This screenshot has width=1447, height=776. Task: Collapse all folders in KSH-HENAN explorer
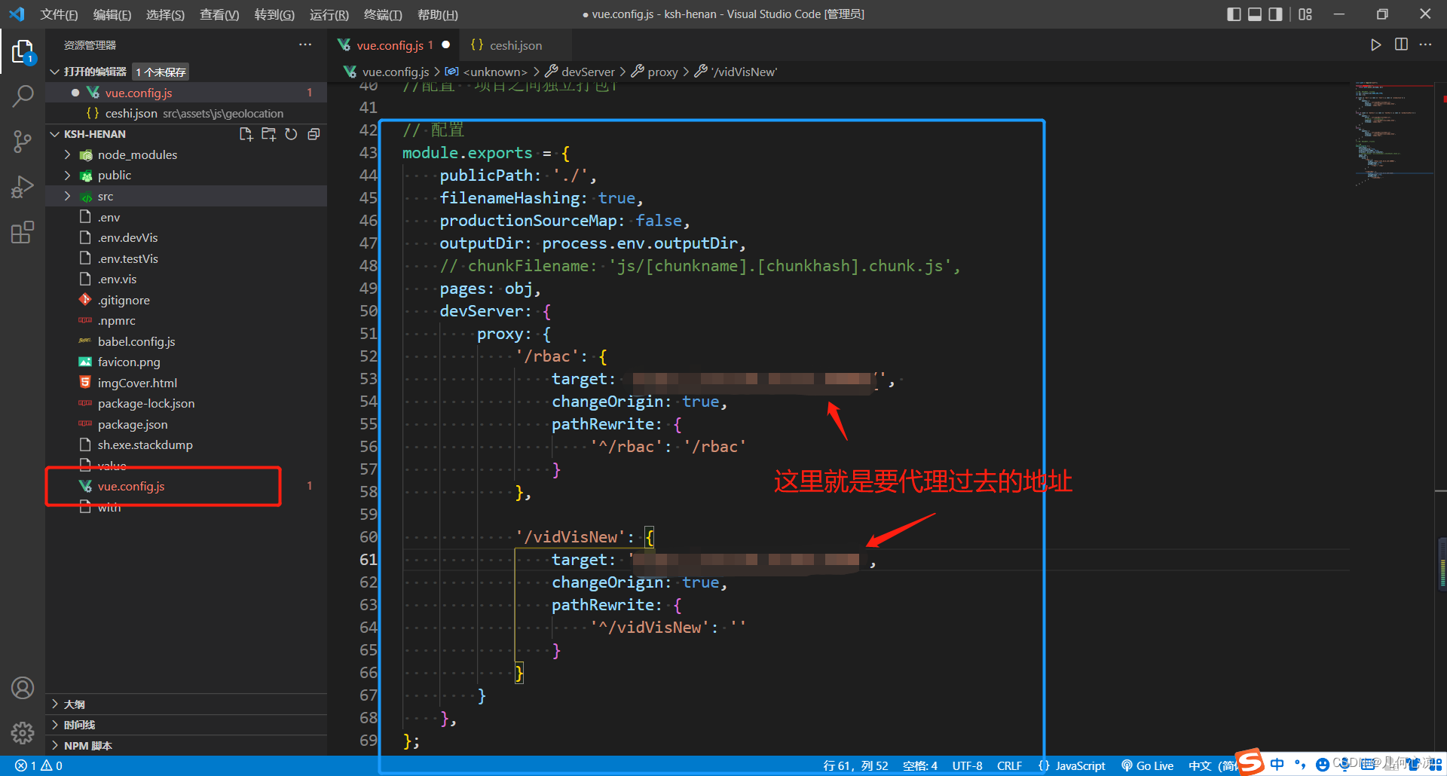point(314,134)
